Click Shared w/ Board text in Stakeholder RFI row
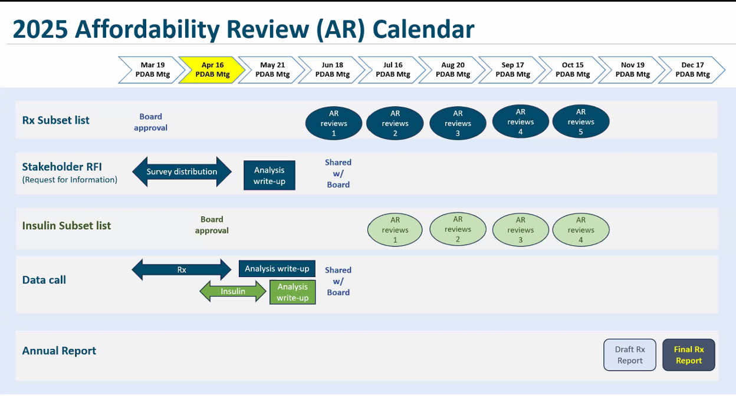The height and width of the screenshot is (396, 736). click(339, 173)
